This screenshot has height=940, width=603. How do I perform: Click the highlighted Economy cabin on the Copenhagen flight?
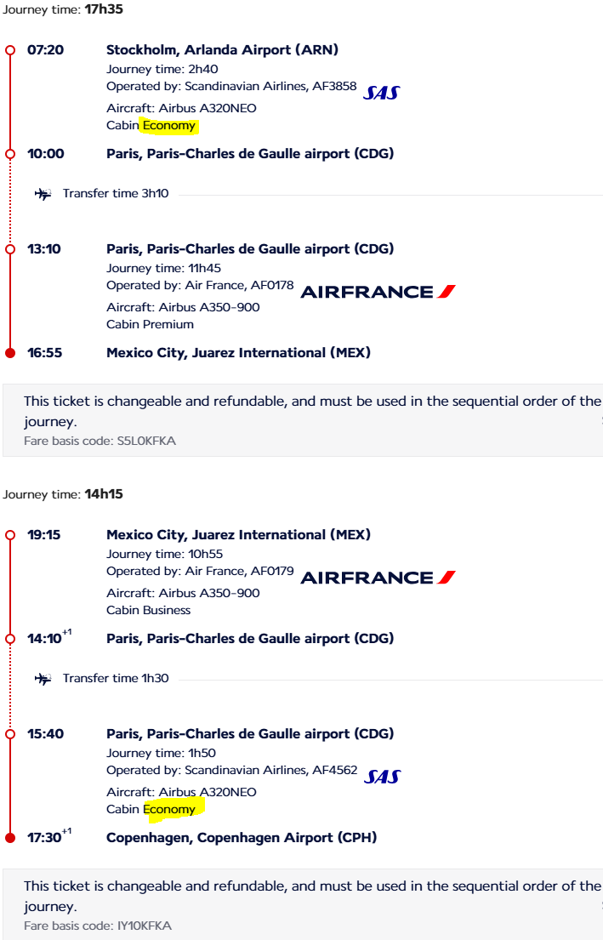[x=169, y=810]
